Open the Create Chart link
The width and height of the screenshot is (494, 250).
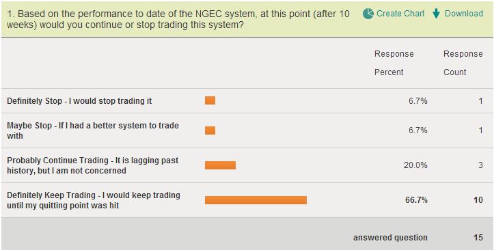[400, 14]
